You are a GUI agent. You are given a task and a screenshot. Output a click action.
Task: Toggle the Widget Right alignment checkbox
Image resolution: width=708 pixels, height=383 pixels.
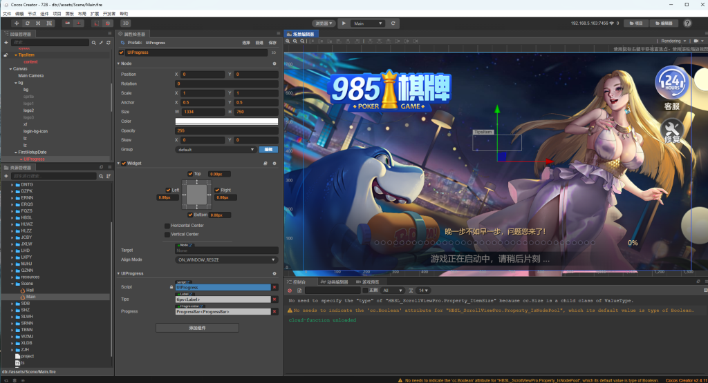[217, 190]
